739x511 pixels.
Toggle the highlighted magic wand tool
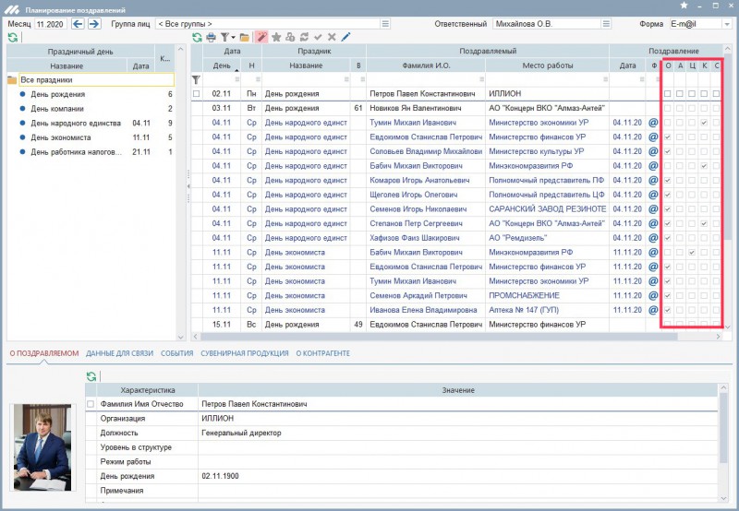261,37
